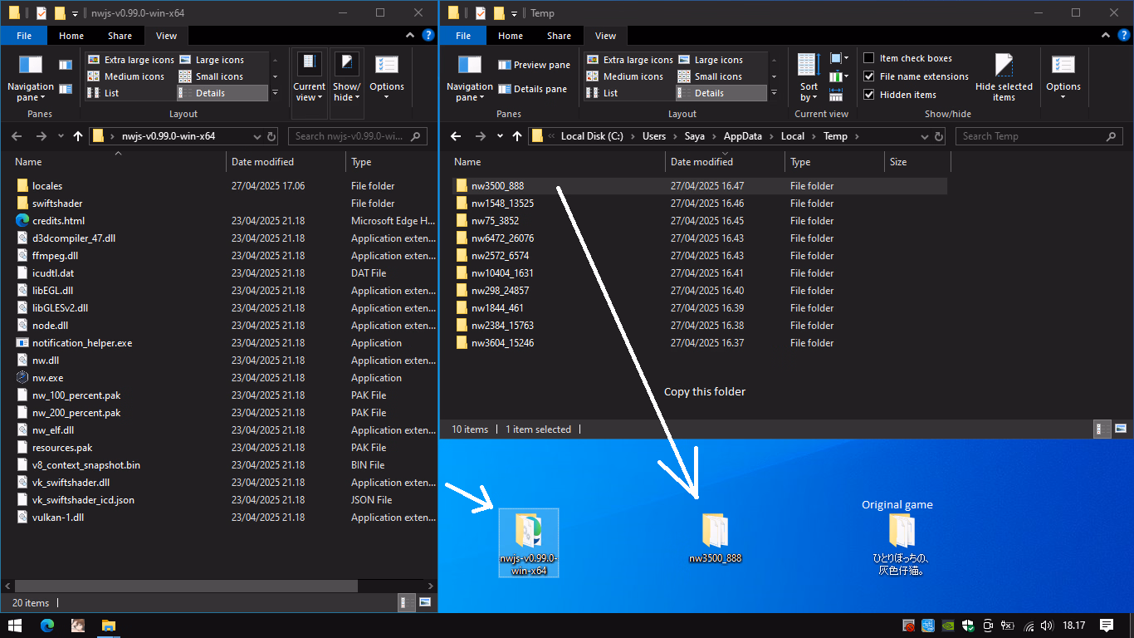The width and height of the screenshot is (1134, 638).
Task: Go back in the nwjs window
Action: [x=17, y=136]
